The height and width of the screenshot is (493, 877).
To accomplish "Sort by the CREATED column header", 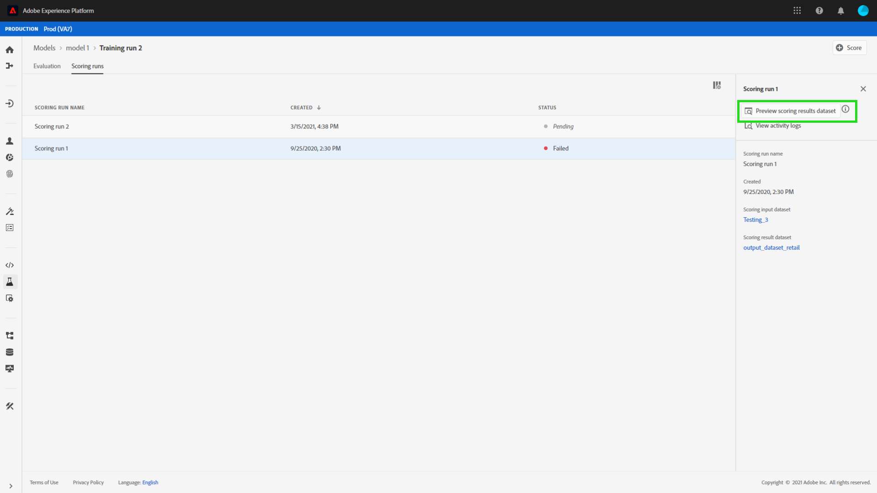I will click(x=301, y=108).
